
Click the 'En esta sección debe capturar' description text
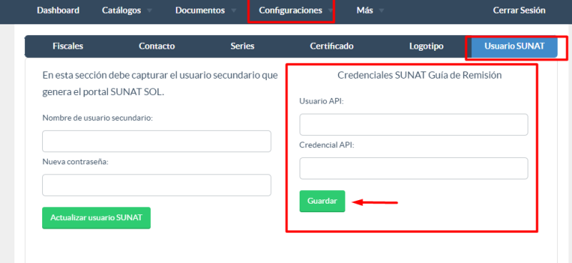[x=160, y=84]
